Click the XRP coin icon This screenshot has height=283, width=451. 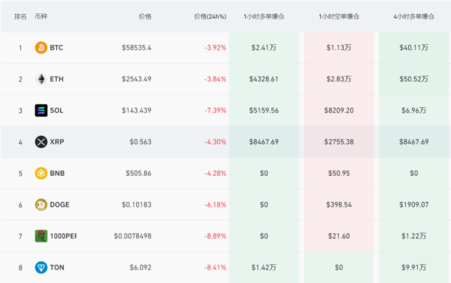41,142
